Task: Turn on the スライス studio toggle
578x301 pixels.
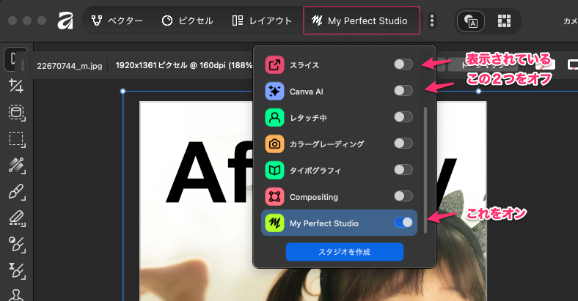Action: (x=403, y=64)
